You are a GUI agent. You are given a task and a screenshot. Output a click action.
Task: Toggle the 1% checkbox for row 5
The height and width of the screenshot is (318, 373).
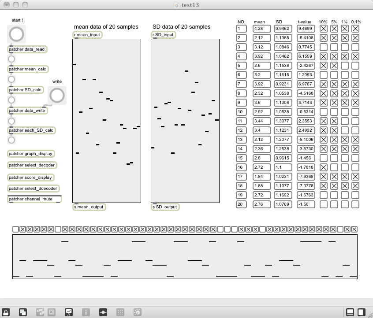345,66
